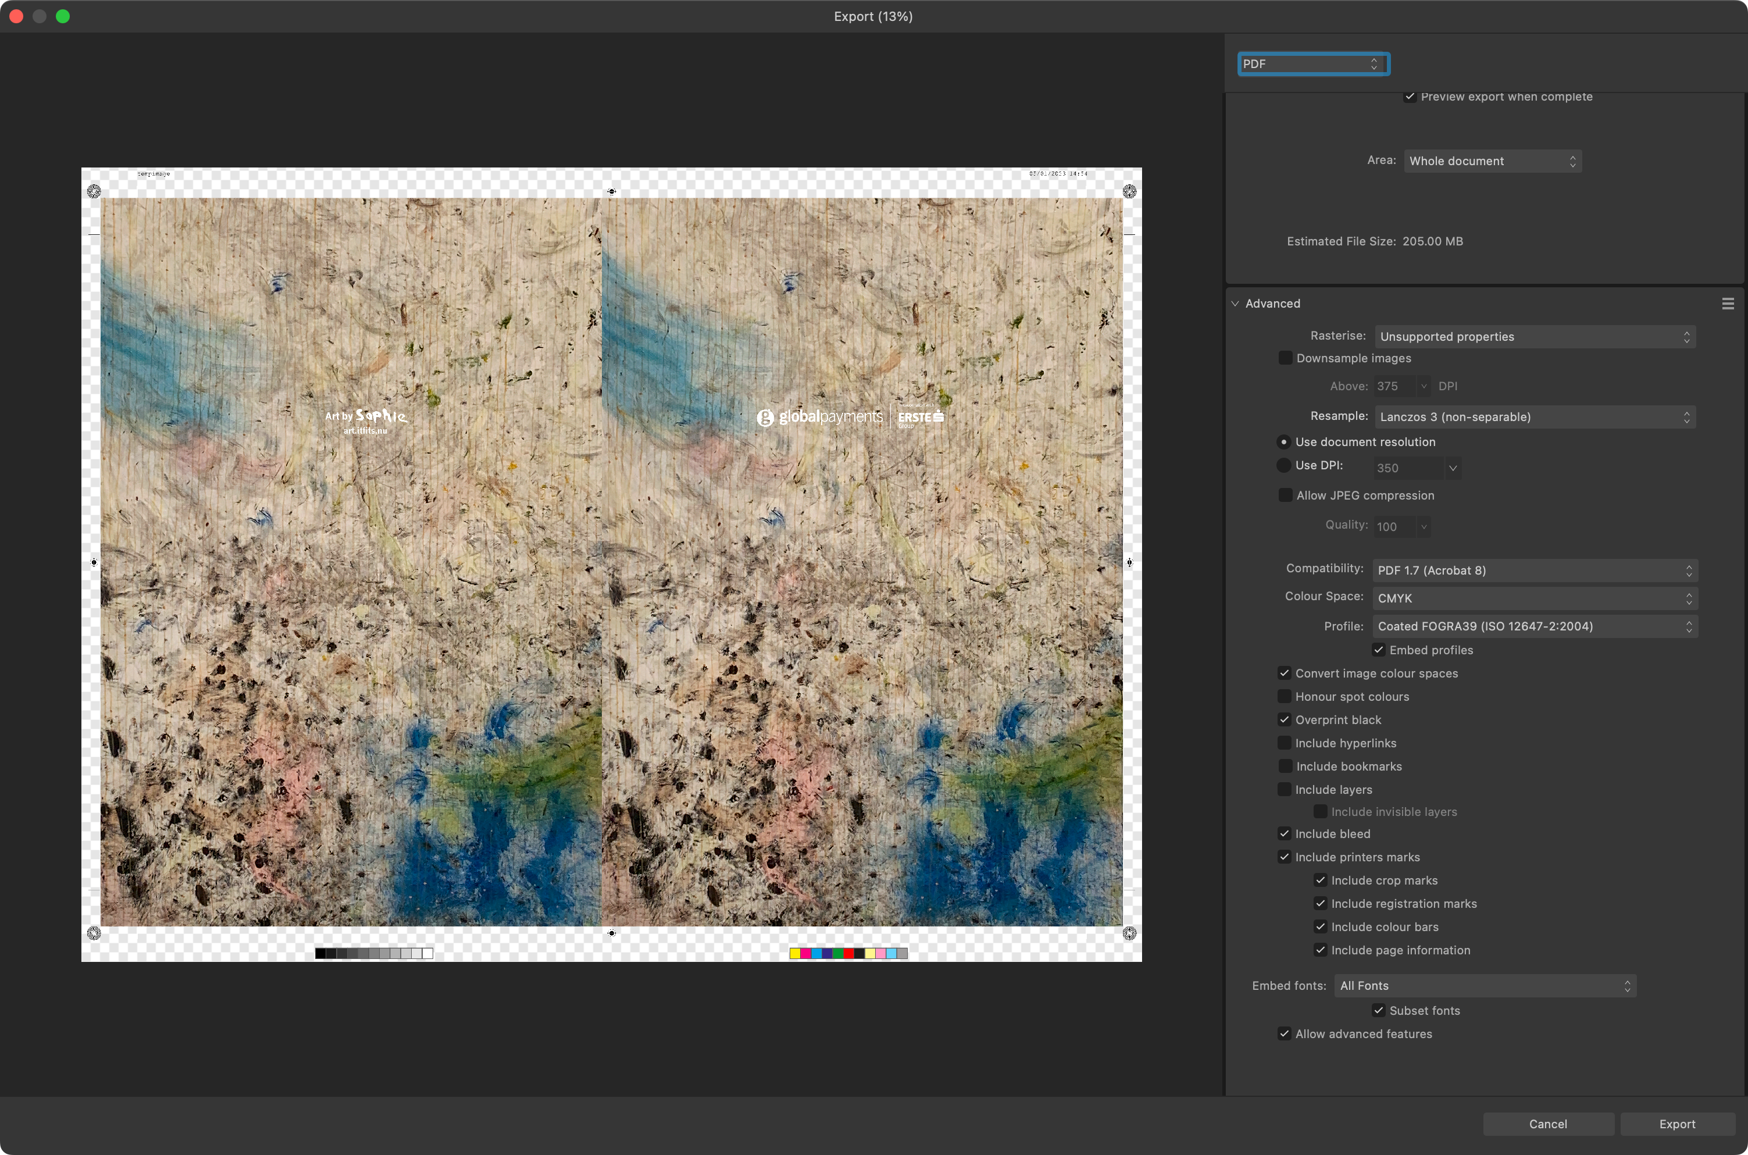Toggle Include page information checkbox
Screen dimensions: 1748x1155
point(1319,950)
